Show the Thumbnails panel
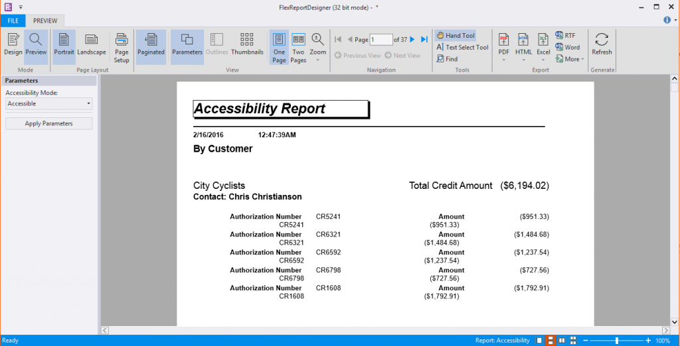 click(247, 47)
